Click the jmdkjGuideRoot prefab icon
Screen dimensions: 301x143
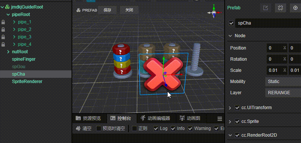(x=7, y=7)
